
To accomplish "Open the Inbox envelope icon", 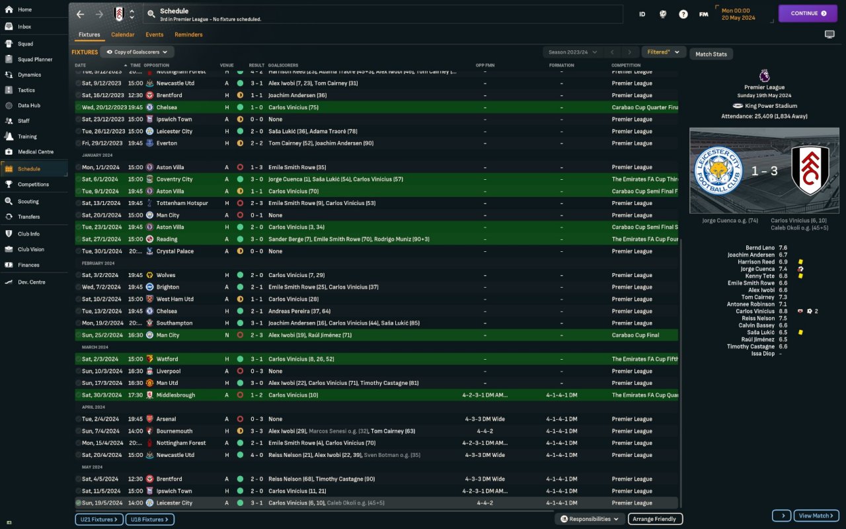I will 9,27.
